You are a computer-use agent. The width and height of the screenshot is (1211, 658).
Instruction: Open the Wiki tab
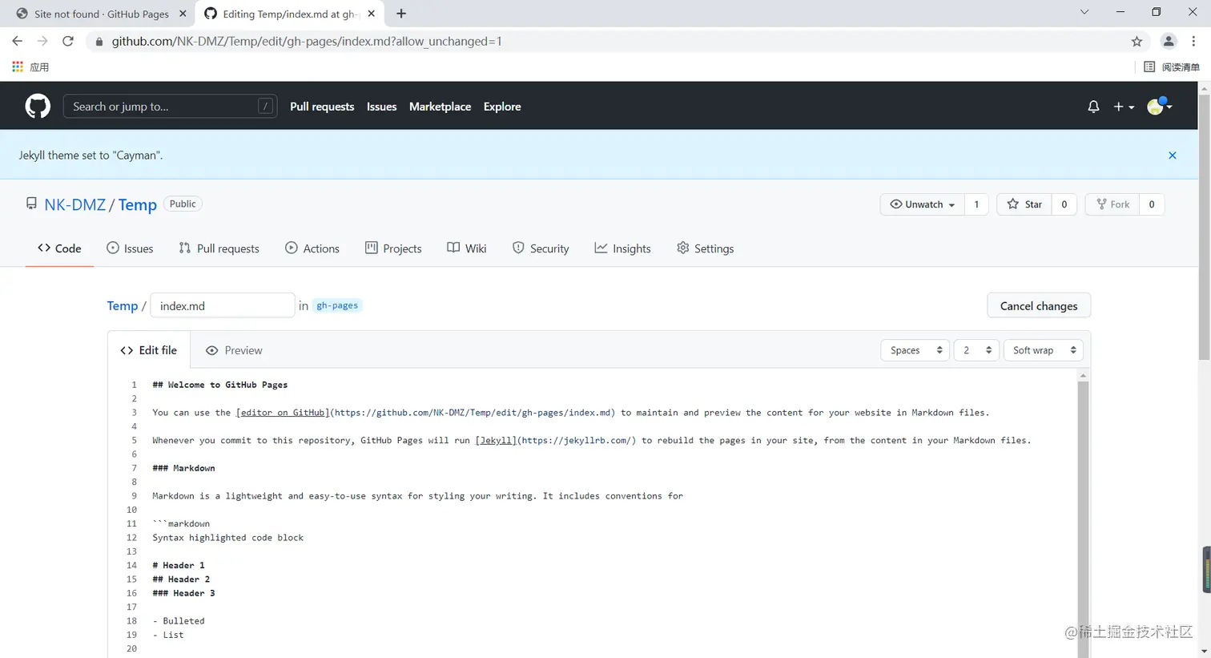click(x=467, y=248)
